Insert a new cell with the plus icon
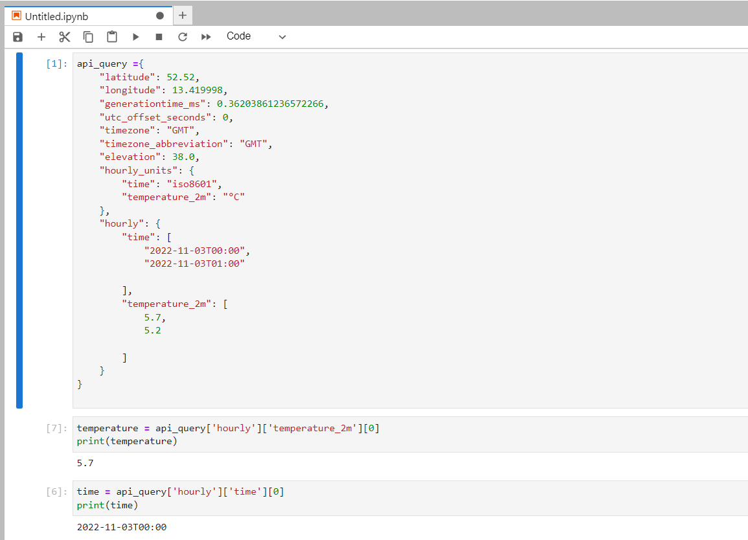 pos(41,37)
